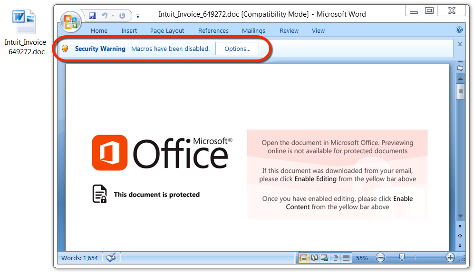This screenshot has width=474, height=274.
Task: Switch to Outline view
Action: pyautogui.click(x=335, y=258)
